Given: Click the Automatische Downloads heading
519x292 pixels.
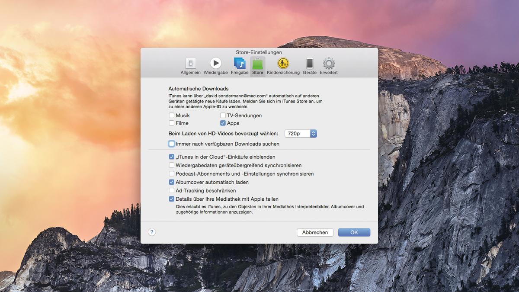Looking at the screenshot, I should [199, 89].
